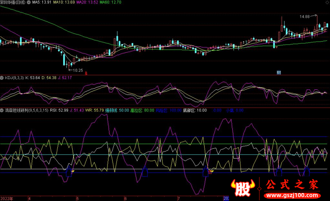Click the 高位区 80.00 green label
This screenshot has width=330, height=201.
pos(142,110)
